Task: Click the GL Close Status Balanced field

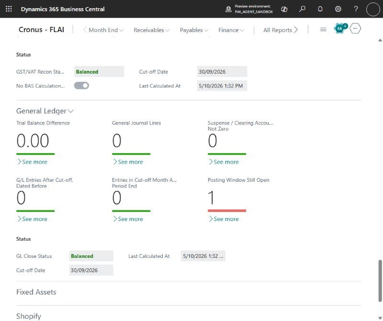Action: coord(91,256)
